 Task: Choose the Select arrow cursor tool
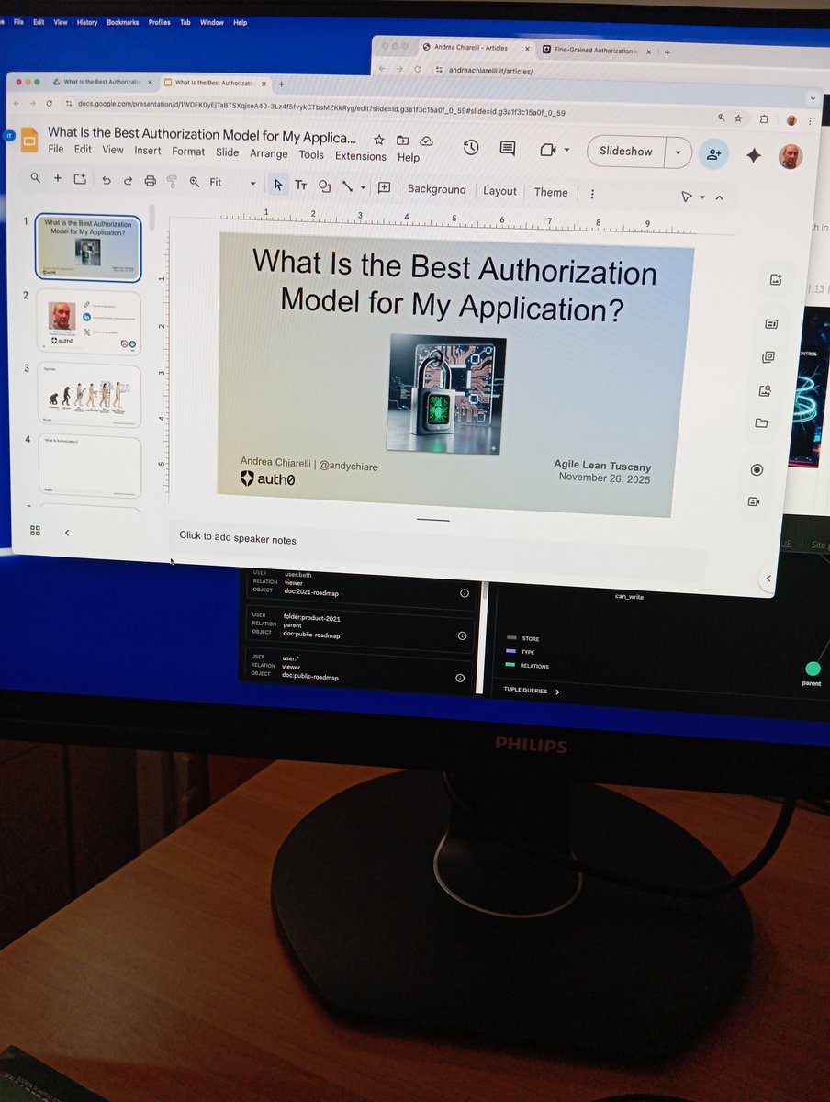pyautogui.click(x=278, y=185)
